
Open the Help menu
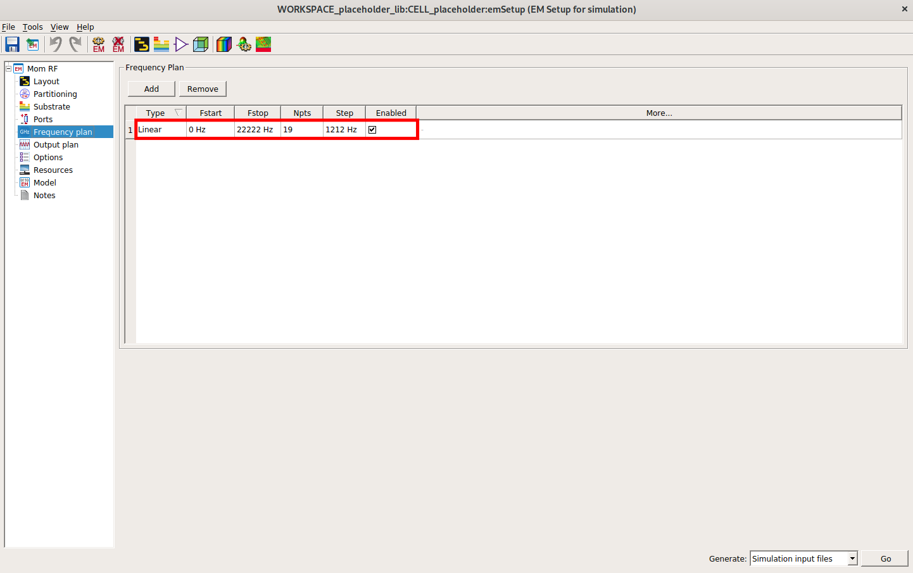coord(85,27)
